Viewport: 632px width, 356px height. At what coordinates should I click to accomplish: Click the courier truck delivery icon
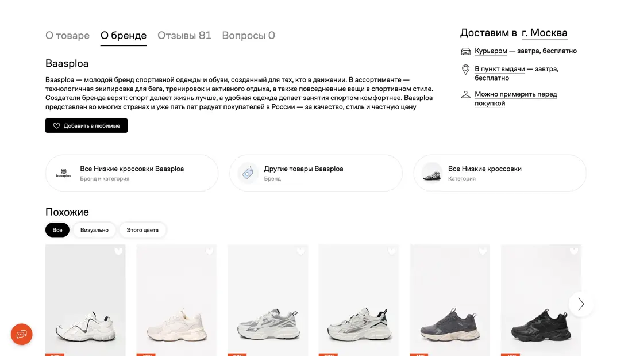(x=465, y=51)
